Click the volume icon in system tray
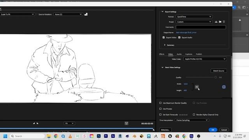Viewport: 249px width, 140px height. click(229, 136)
